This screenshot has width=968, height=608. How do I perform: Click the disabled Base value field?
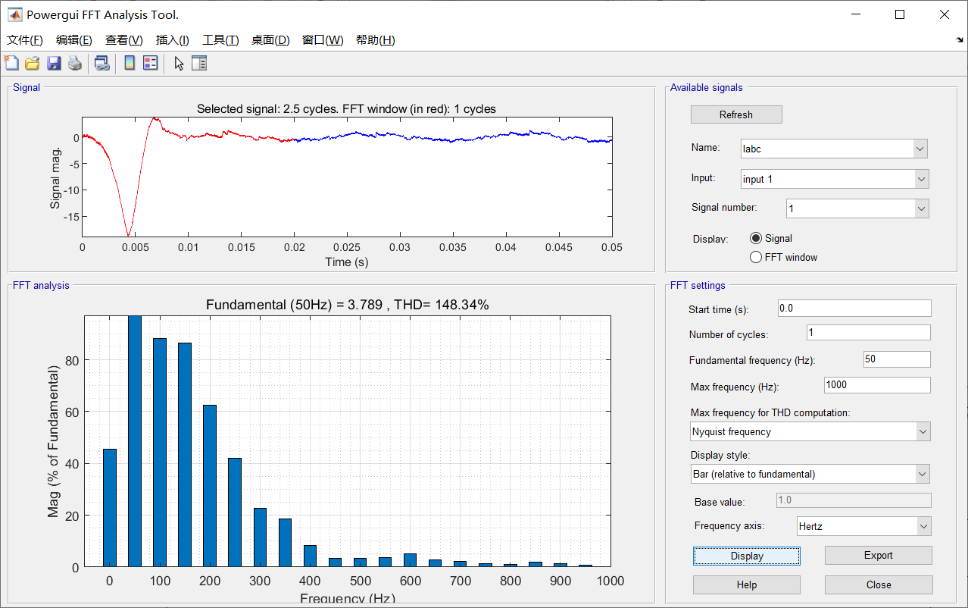[x=854, y=500]
